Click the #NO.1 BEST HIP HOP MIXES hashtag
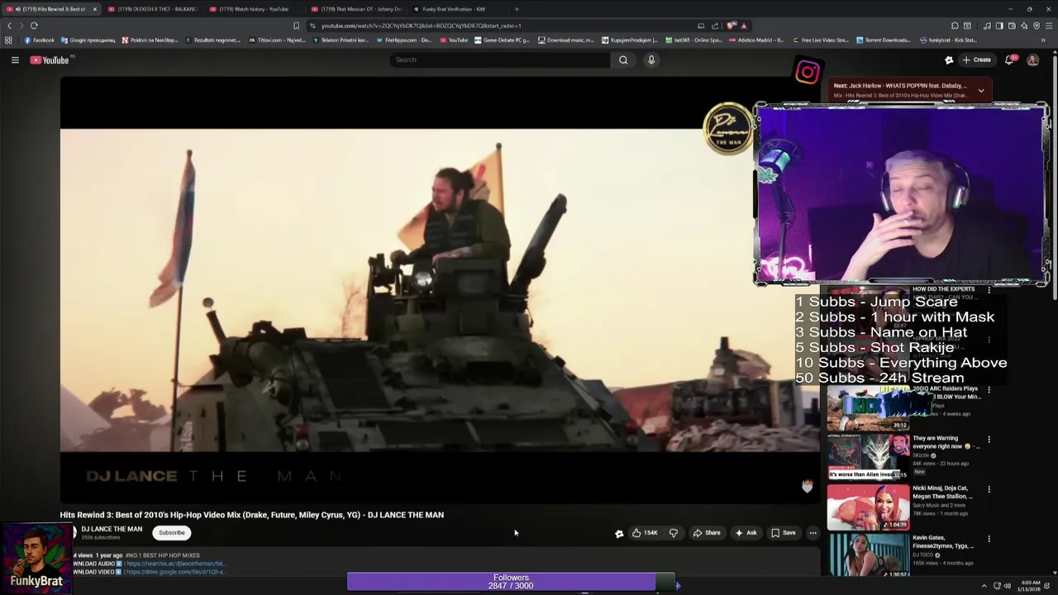The width and height of the screenshot is (1058, 595). tap(163, 555)
